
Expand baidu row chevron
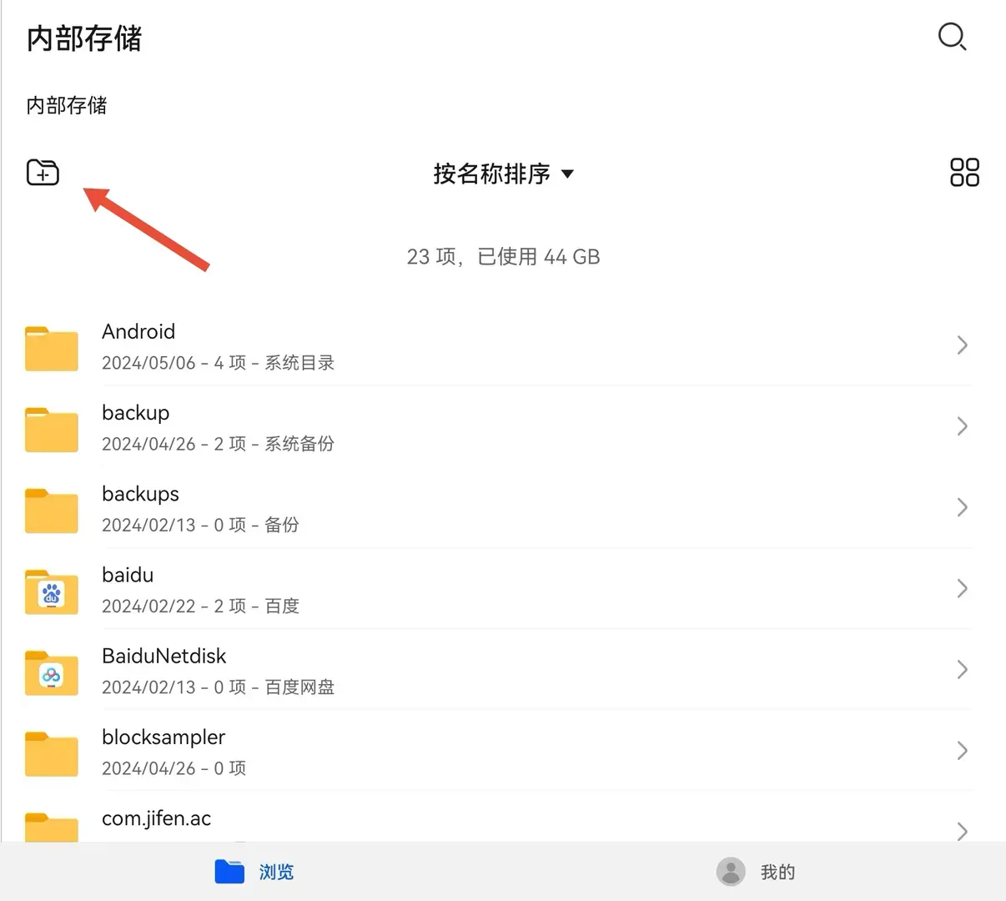962,588
